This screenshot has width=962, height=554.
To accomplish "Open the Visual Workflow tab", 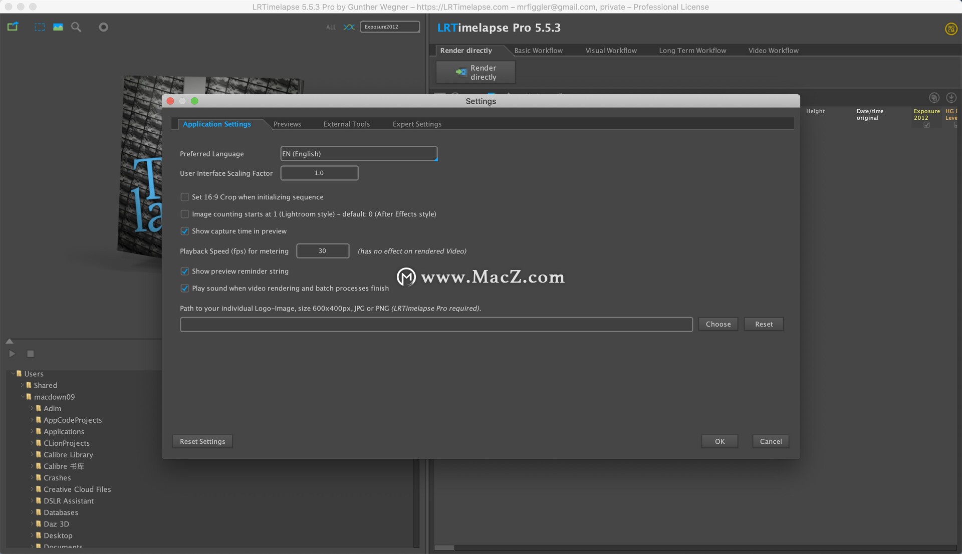I will [x=611, y=51].
